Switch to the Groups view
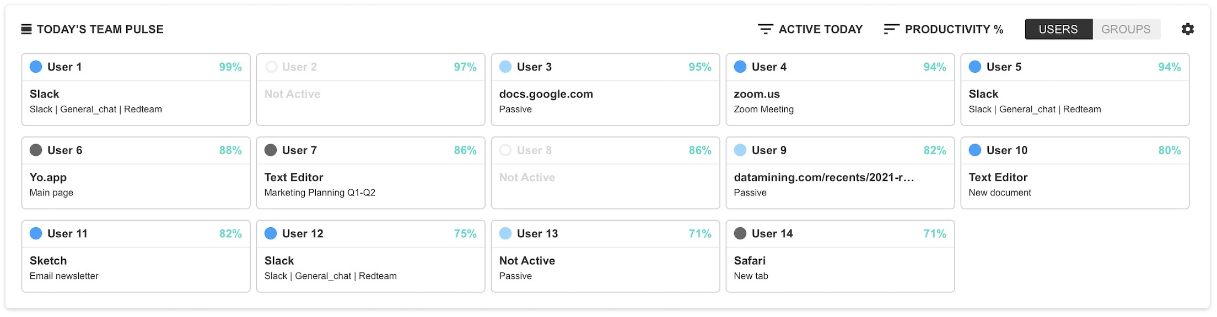Screen dimensions: 1217x317 click(1126, 29)
